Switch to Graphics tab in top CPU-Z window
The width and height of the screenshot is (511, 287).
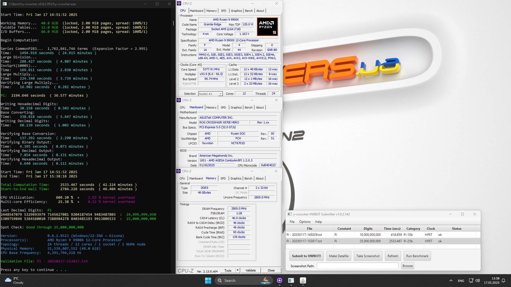(236, 11)
